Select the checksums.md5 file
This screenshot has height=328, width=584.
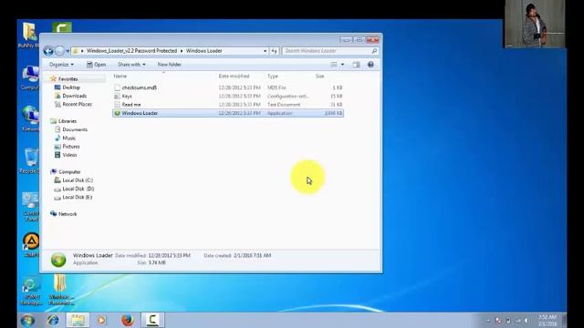coord(228,87)
